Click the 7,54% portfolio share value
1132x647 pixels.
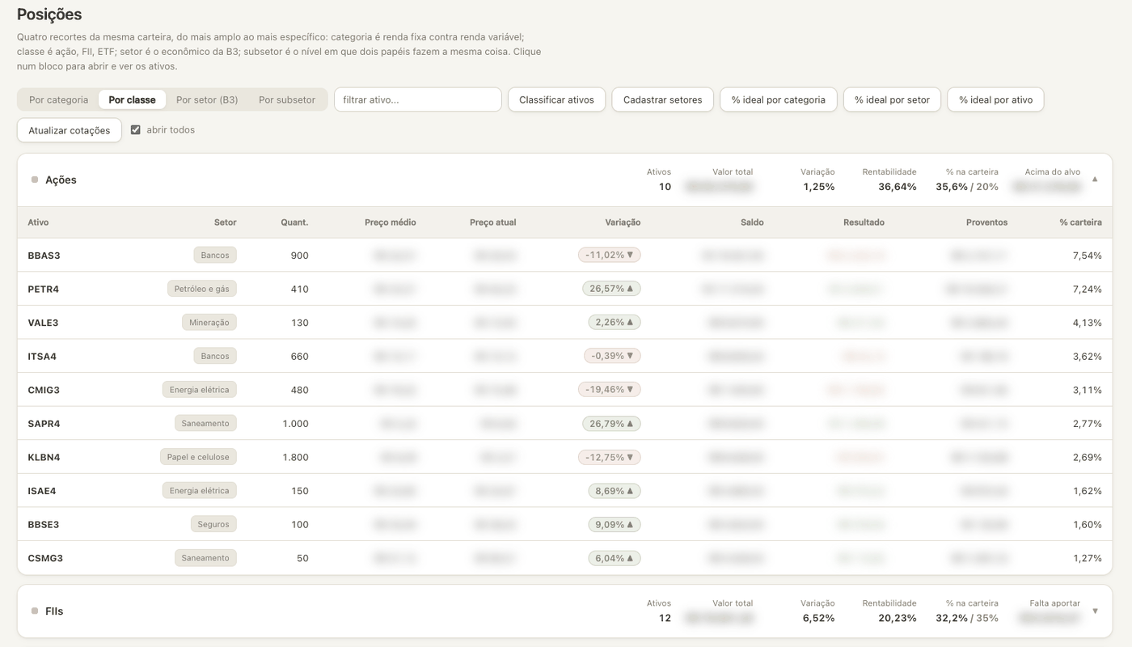1087,256
